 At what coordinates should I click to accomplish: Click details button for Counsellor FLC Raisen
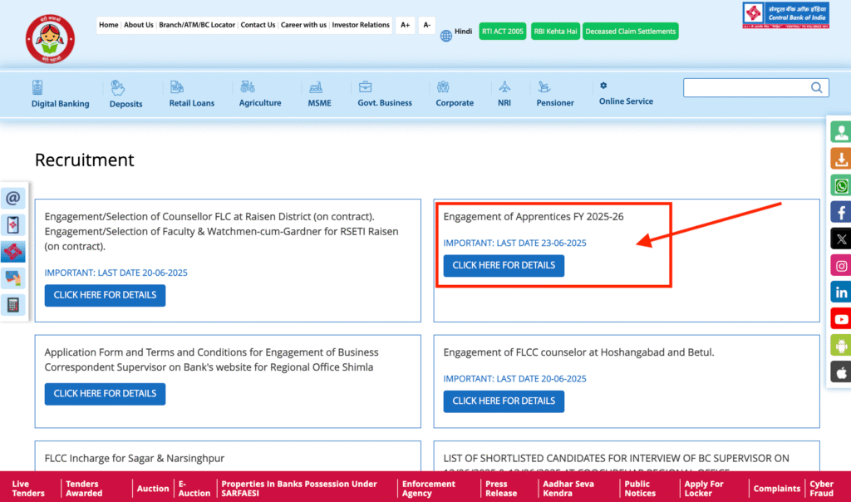105,295
